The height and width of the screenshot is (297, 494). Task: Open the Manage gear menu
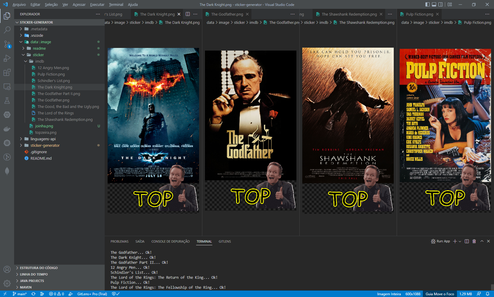7,283
